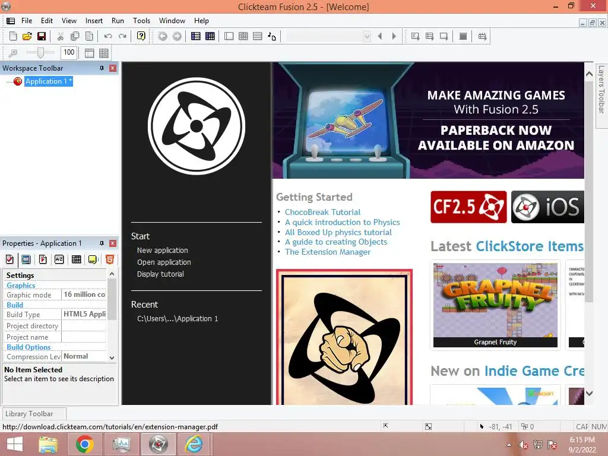The height and width of the screenshot is (456, 608).
Task: Go to previous frame arrow
Action: [380, 36]
